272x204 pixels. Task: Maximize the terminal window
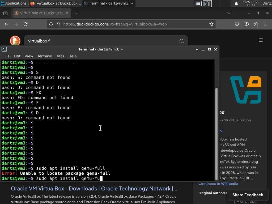click(209, 49)
